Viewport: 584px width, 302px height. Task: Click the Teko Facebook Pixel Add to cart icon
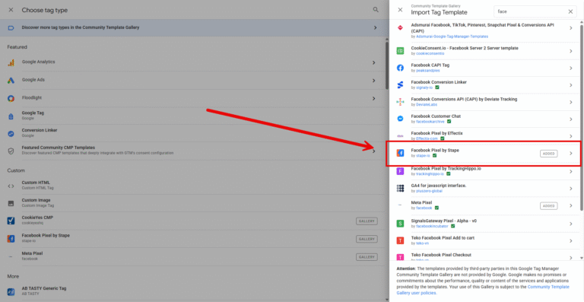tap(400, 240)
